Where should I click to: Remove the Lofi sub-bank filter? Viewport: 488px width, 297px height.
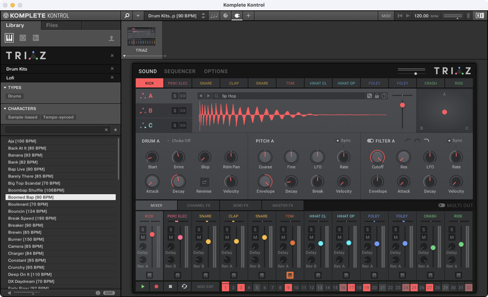pos(112,78)
